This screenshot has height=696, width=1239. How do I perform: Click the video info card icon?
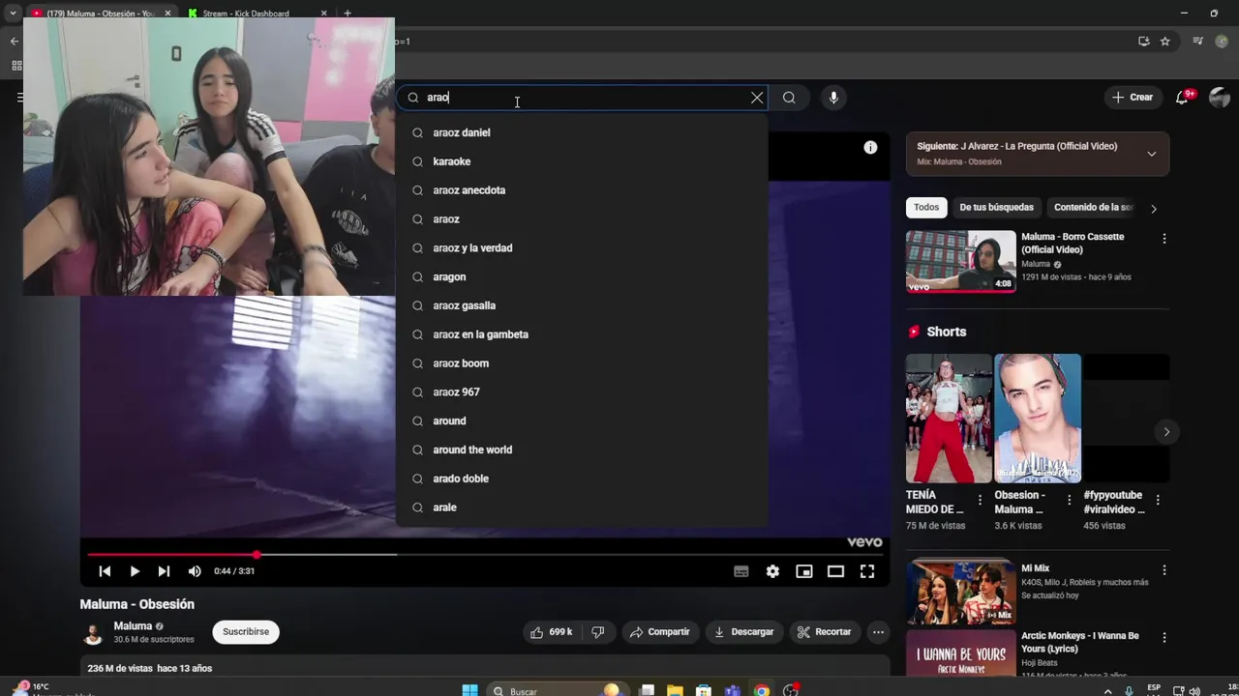[x=870, y=148]
